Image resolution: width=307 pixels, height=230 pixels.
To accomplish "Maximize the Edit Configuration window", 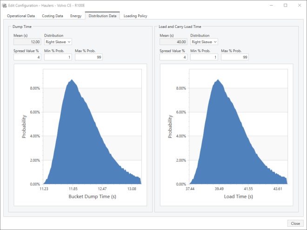I will pos(286,5).
